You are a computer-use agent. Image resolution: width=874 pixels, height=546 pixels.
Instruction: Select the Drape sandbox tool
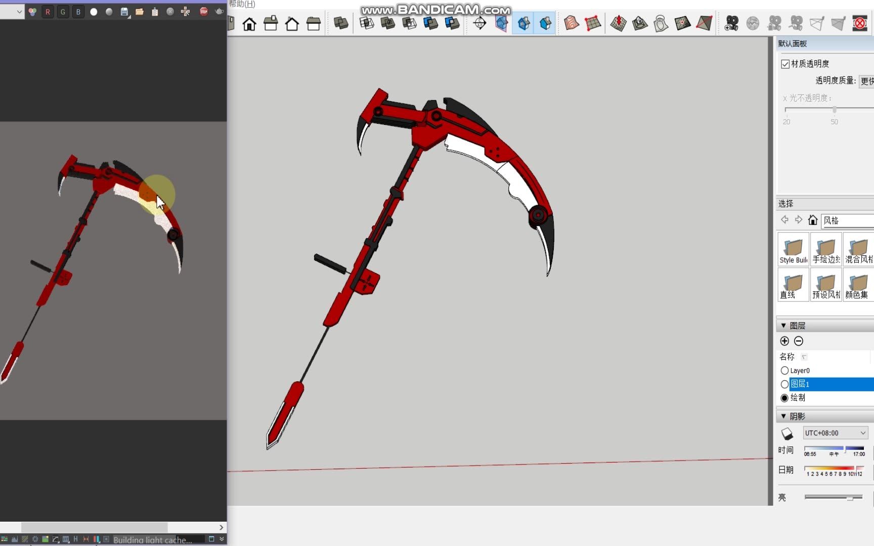(661, 24)
